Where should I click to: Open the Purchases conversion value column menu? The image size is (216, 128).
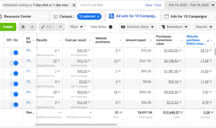point(181,40)
